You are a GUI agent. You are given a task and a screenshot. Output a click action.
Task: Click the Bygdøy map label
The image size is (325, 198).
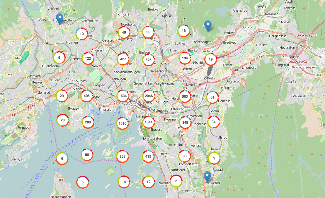(73, 109)
